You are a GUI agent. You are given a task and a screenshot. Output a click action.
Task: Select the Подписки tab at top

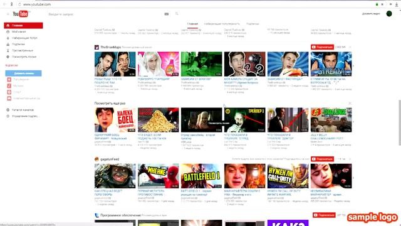(x=253, y=24)
